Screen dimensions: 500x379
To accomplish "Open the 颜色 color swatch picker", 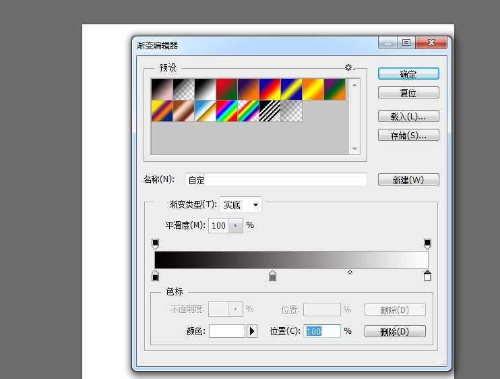I will pyautogui.click(x=227, y=331).
